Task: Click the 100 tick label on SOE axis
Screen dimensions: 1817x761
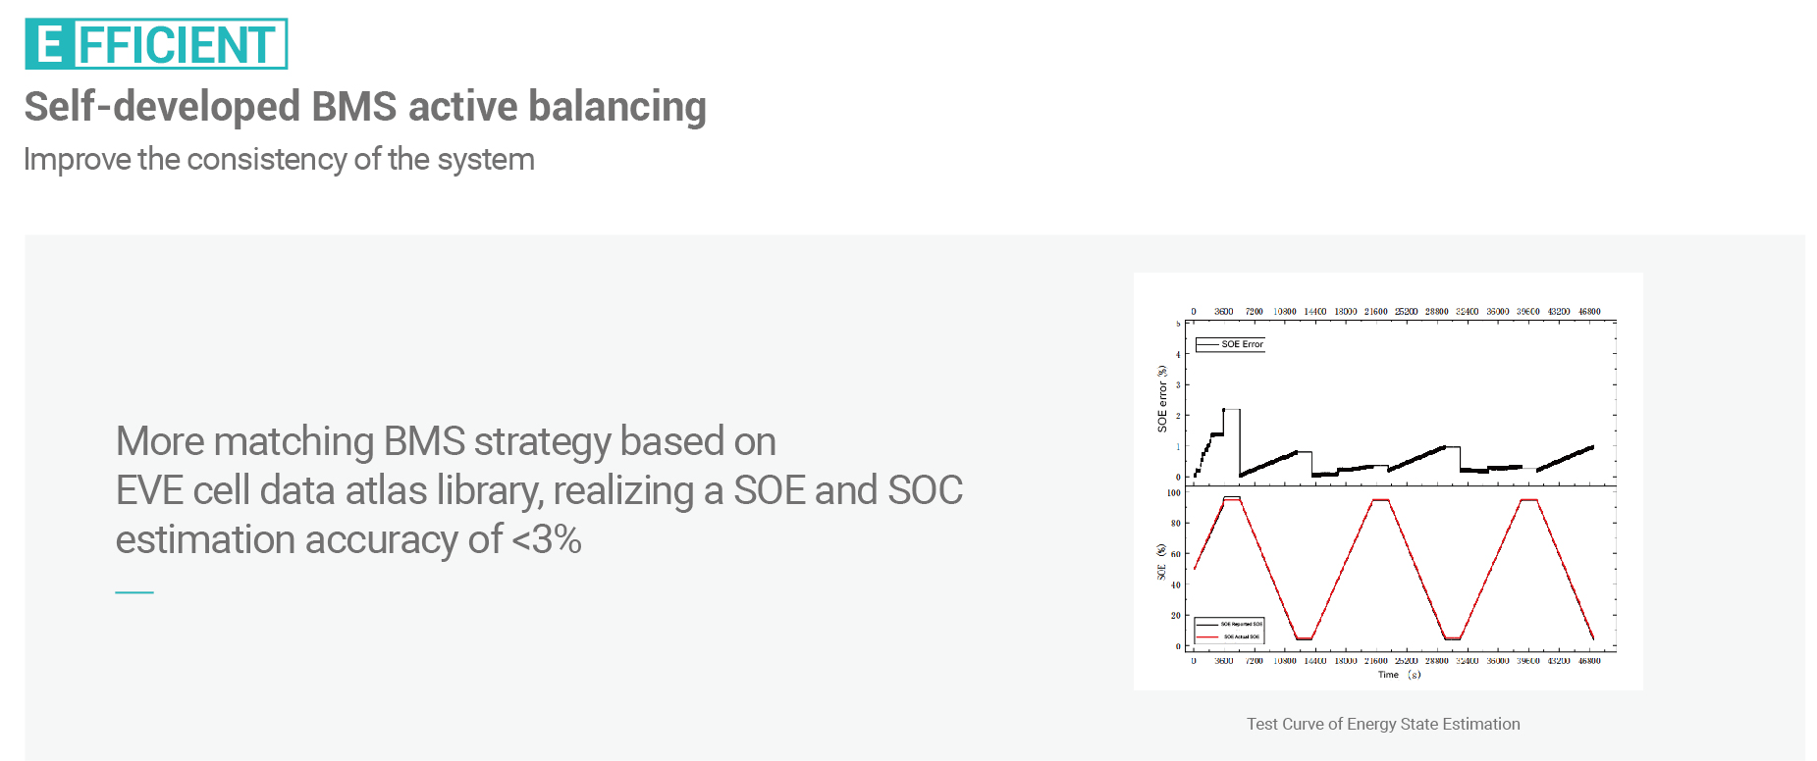Action: point(1173,493)
